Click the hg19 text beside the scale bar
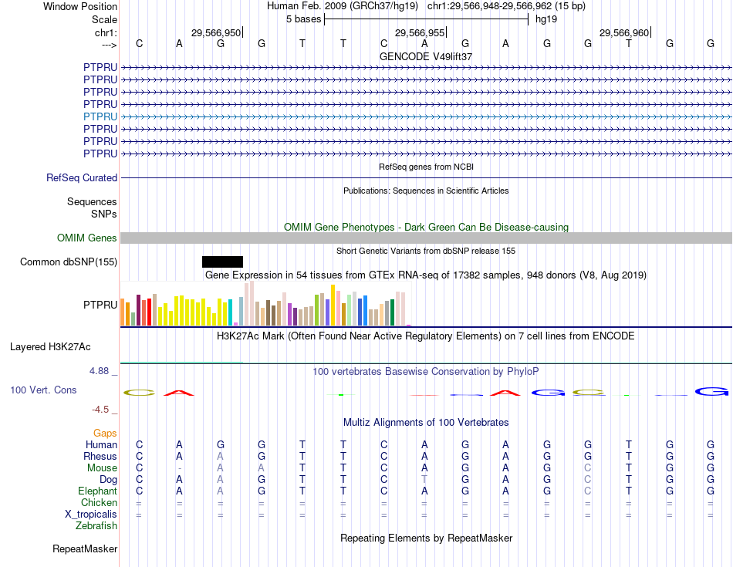This screenshot has width=733, height=567. (x=546, y=19)
